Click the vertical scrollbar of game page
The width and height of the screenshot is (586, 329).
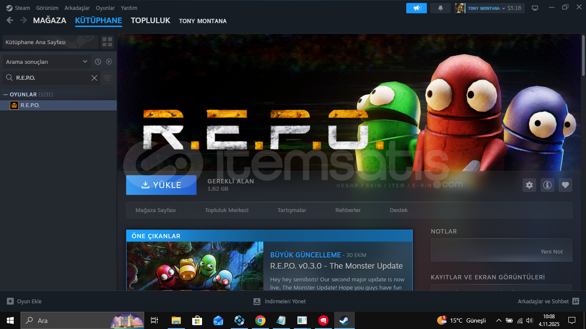click(583, 56)
